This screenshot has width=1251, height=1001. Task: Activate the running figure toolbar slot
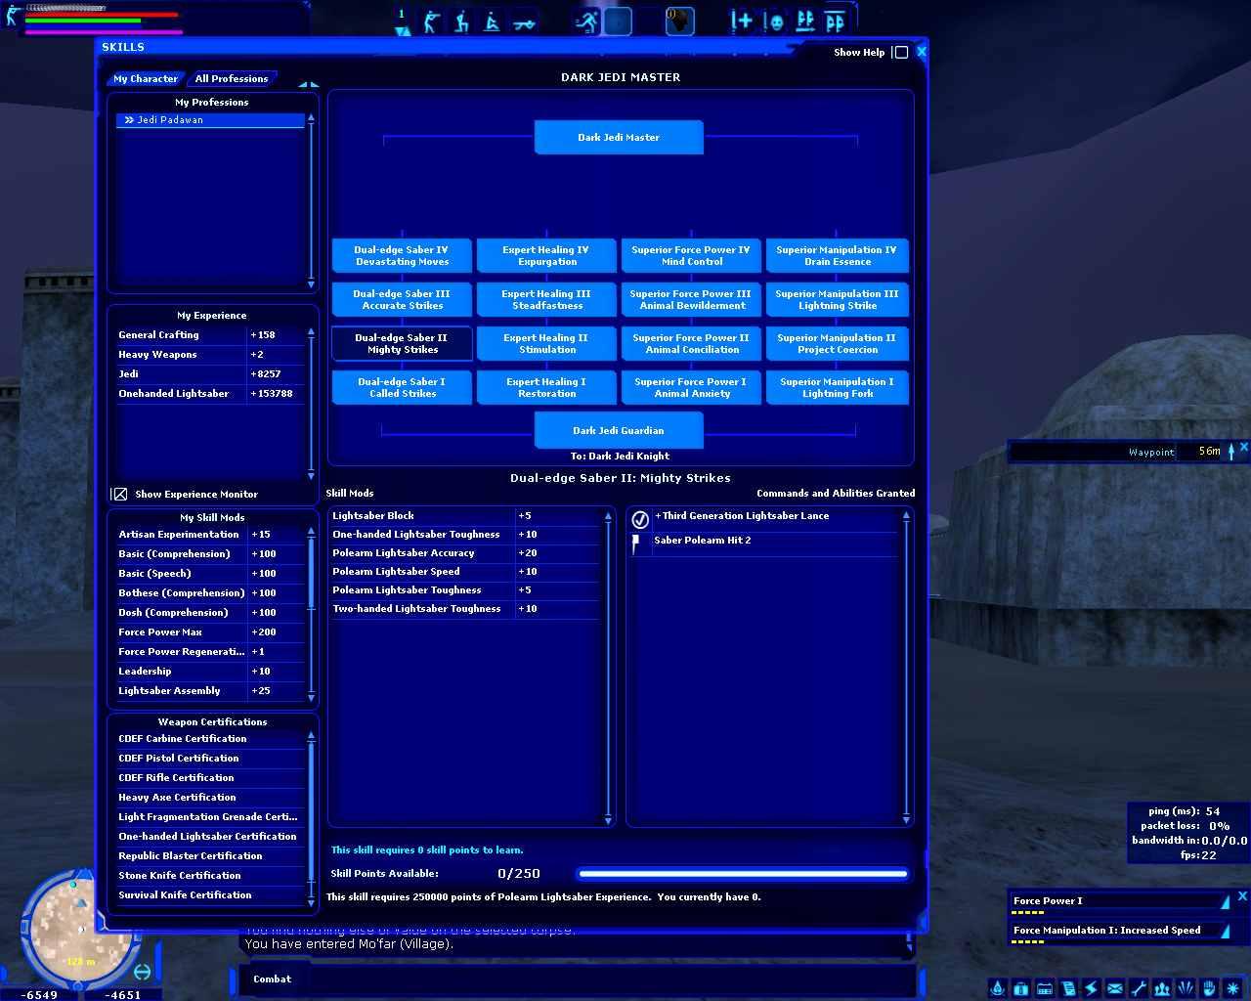click(x=586, y=21)
